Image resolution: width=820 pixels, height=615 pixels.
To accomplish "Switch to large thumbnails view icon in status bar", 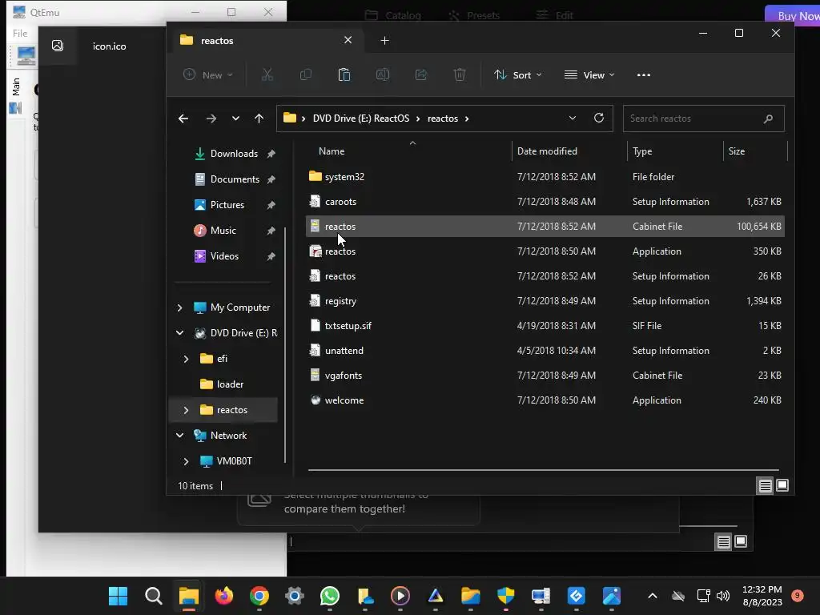I will point(782,486).
